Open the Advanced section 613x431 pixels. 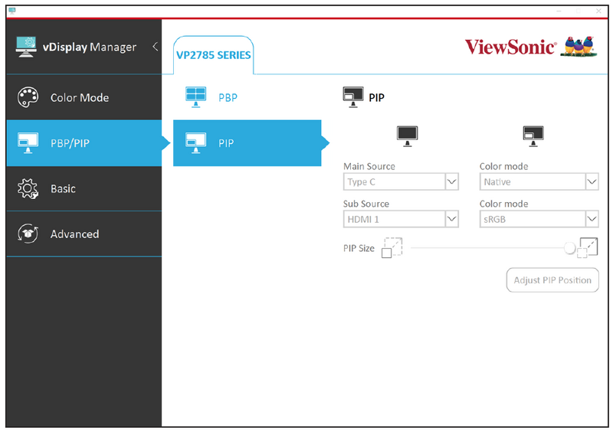pos(84,233)
